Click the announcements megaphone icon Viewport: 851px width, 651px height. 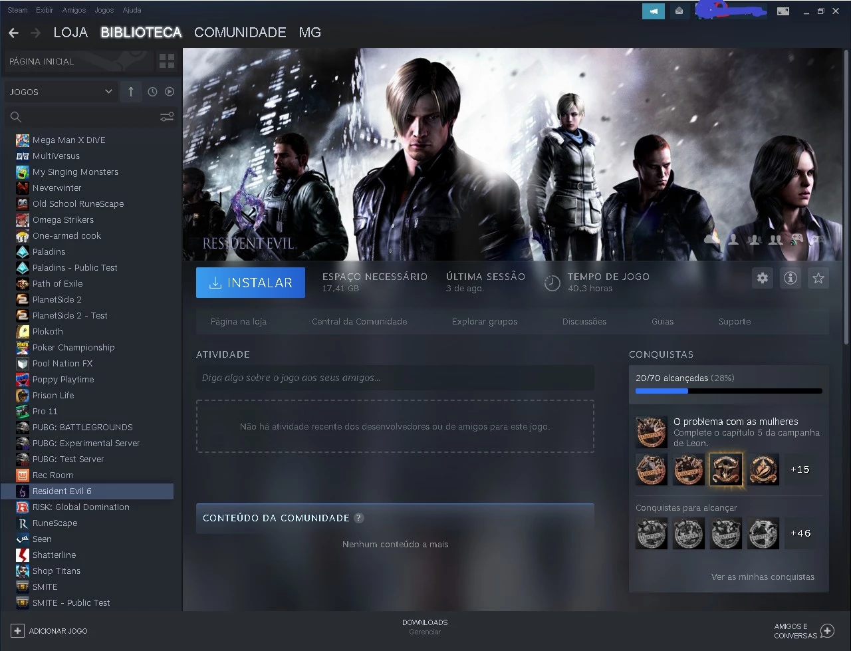654,11
